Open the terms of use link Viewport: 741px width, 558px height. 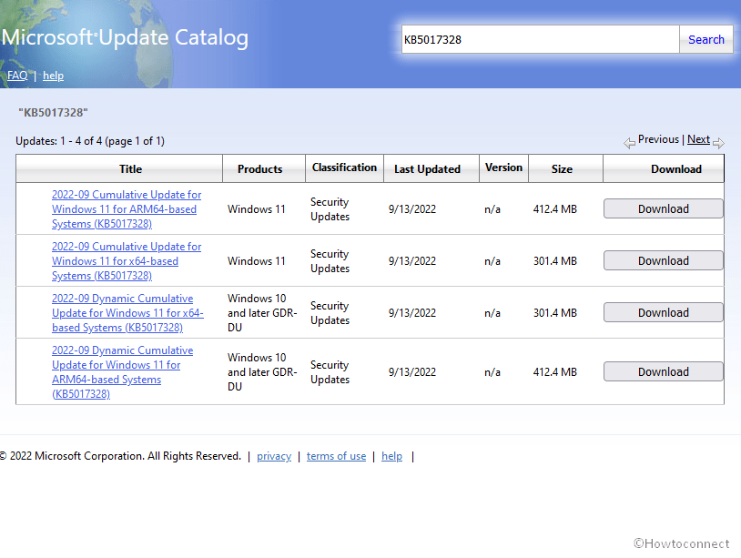click(x=336, y=456)
